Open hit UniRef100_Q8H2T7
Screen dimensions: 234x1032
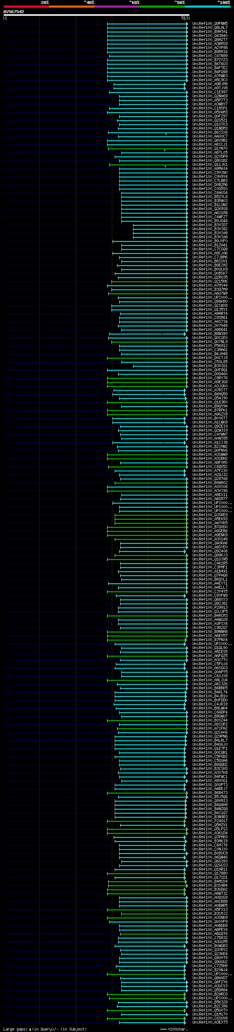(x=210, y=40)
